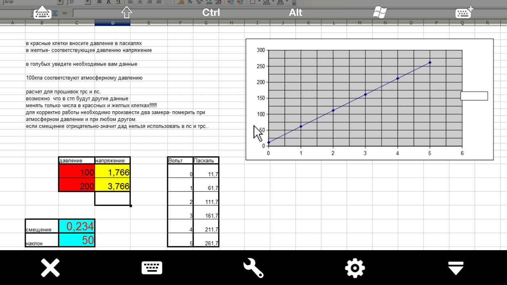Align cell text right

point(149,2)
